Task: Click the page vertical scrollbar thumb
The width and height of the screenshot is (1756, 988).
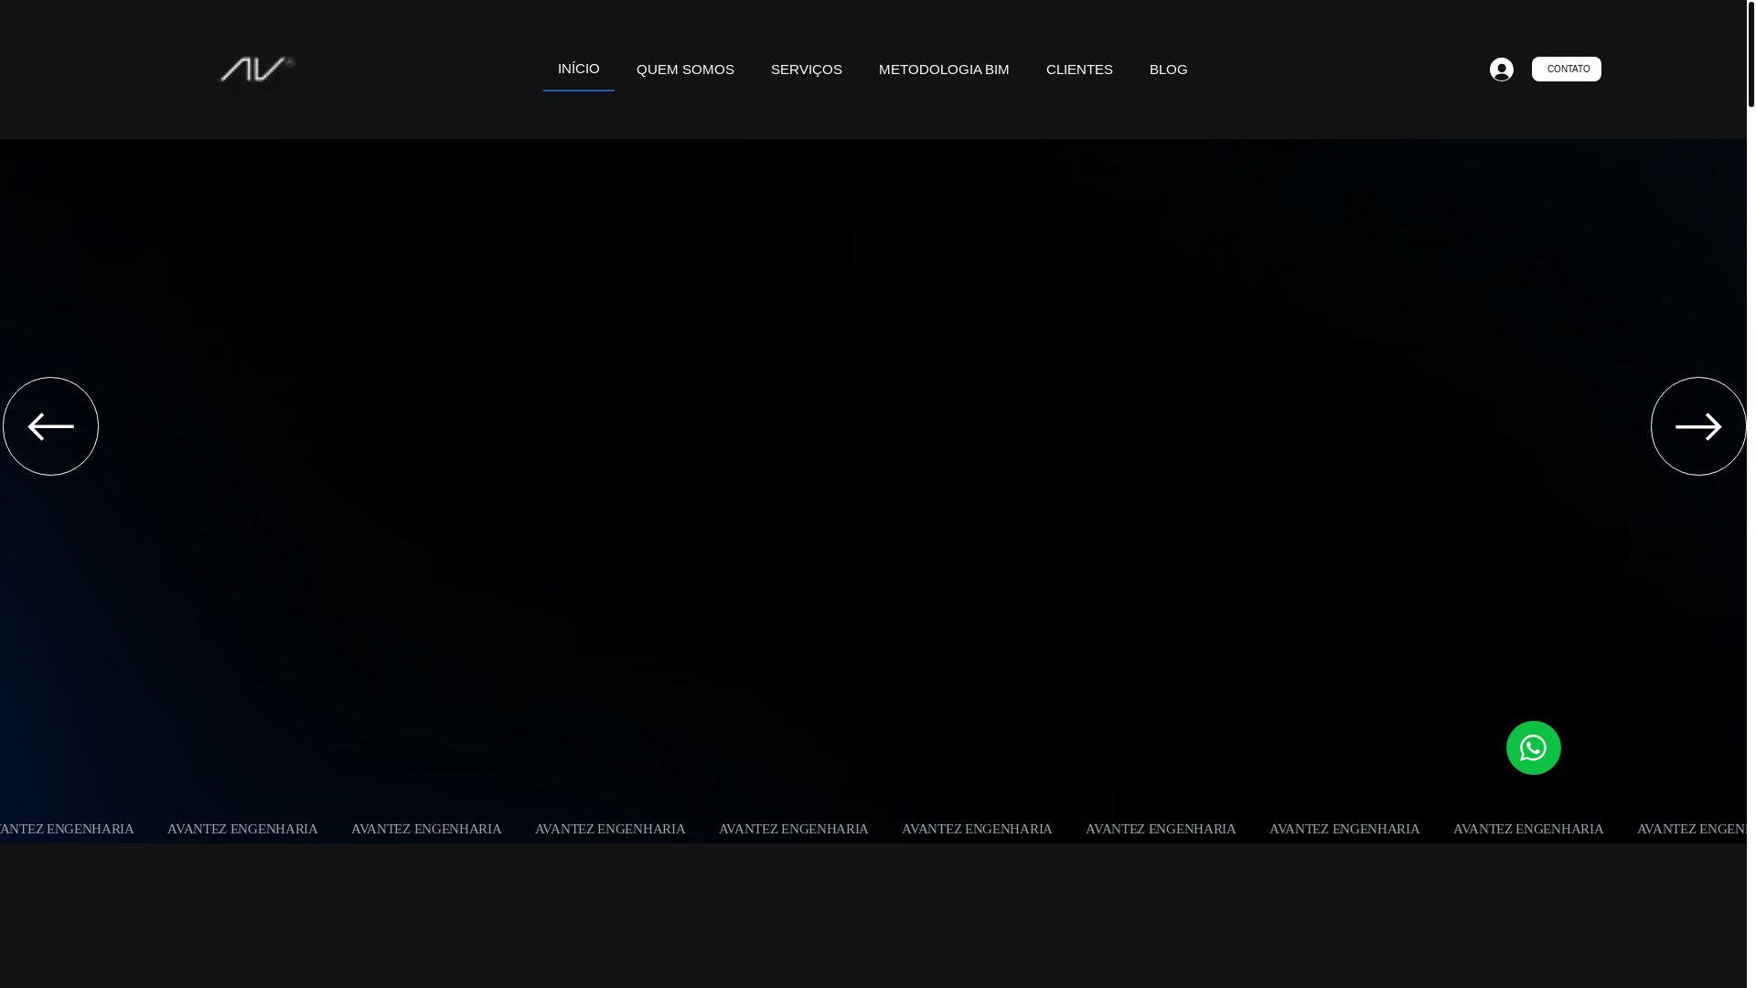Action: [x=1751, y=53]
